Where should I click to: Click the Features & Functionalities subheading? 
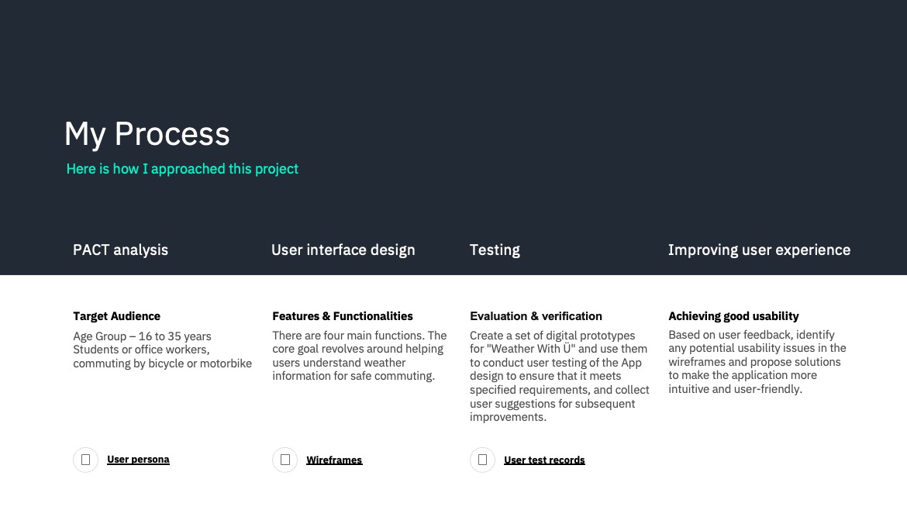coord(343,316)
